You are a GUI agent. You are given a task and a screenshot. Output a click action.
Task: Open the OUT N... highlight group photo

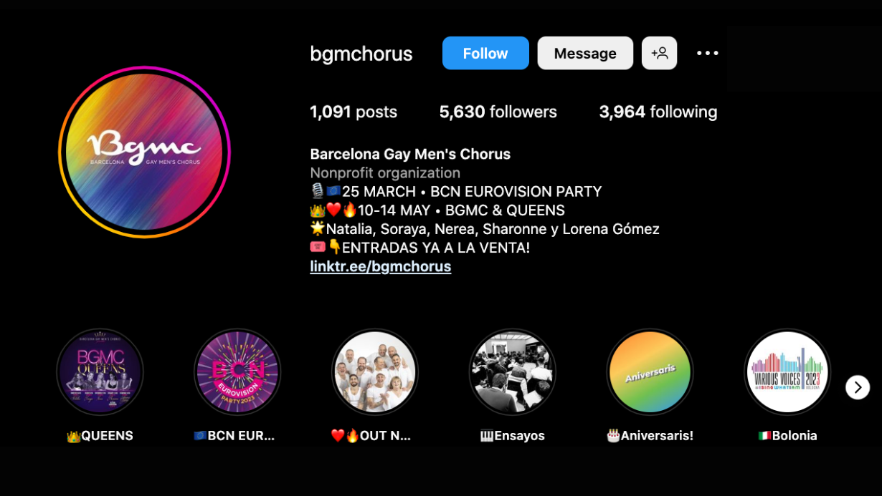tap(375, 372)
